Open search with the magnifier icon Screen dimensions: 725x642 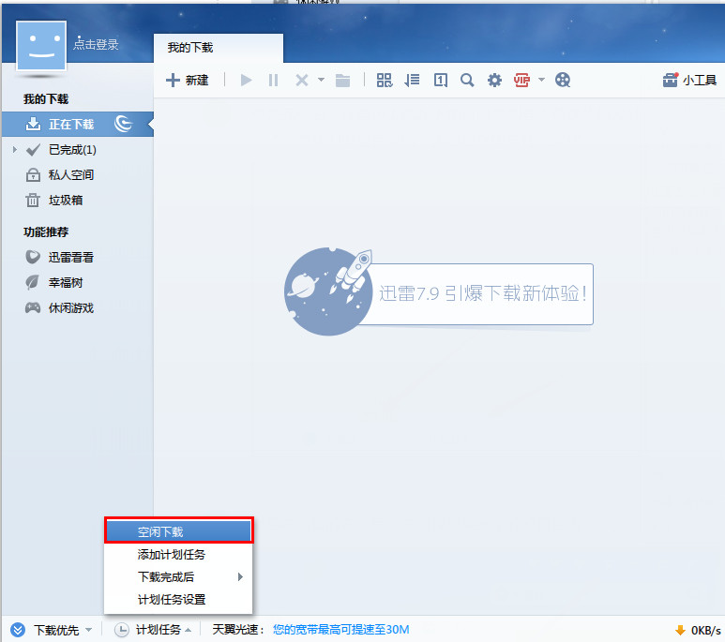coord(467,81)
